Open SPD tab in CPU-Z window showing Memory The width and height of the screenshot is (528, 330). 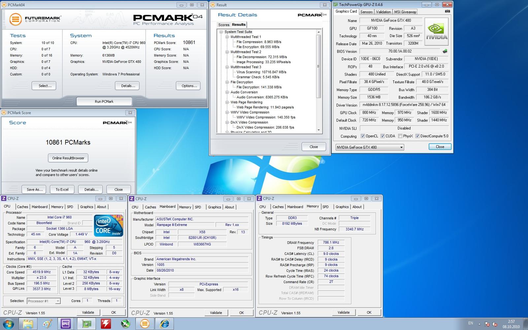(x=325, y=207)
